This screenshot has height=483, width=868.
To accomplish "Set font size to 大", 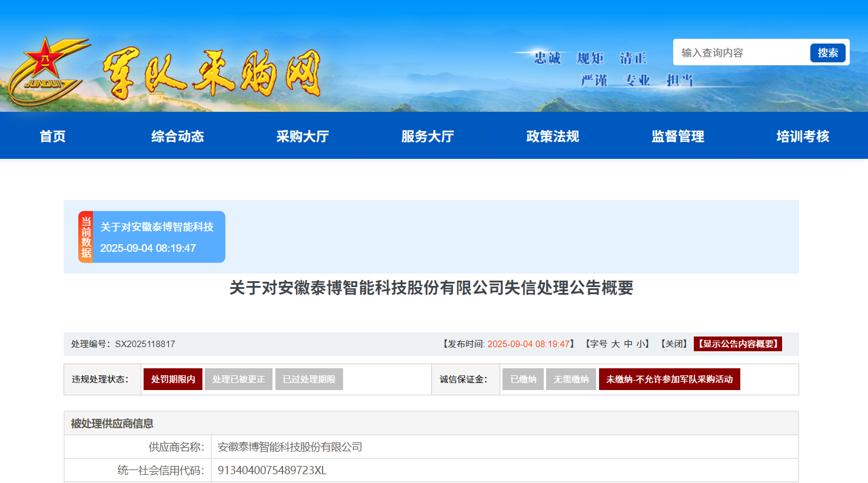I will click(616, 344).
